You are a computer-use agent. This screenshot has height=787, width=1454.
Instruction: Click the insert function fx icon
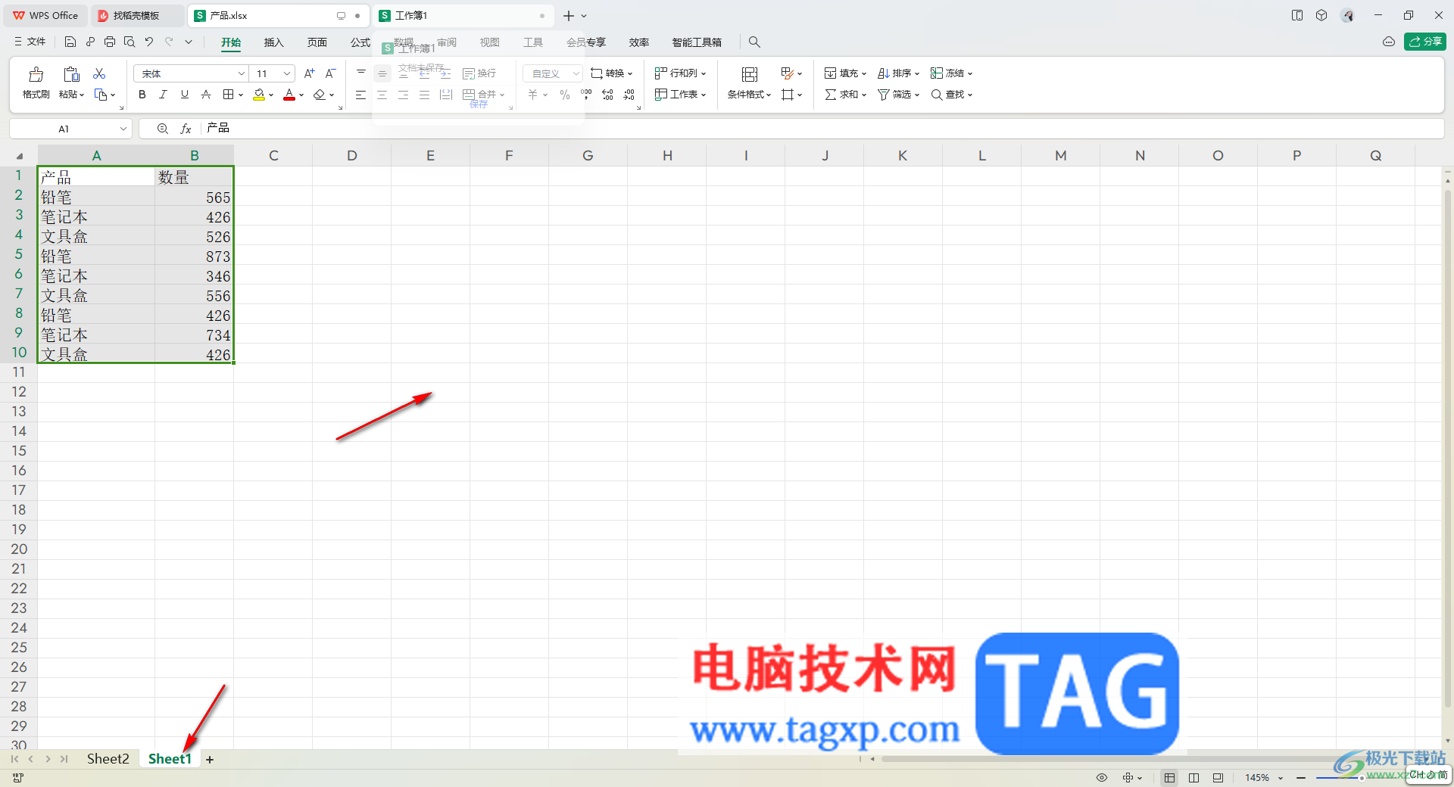pyautogui.click(x=186, y=129)
